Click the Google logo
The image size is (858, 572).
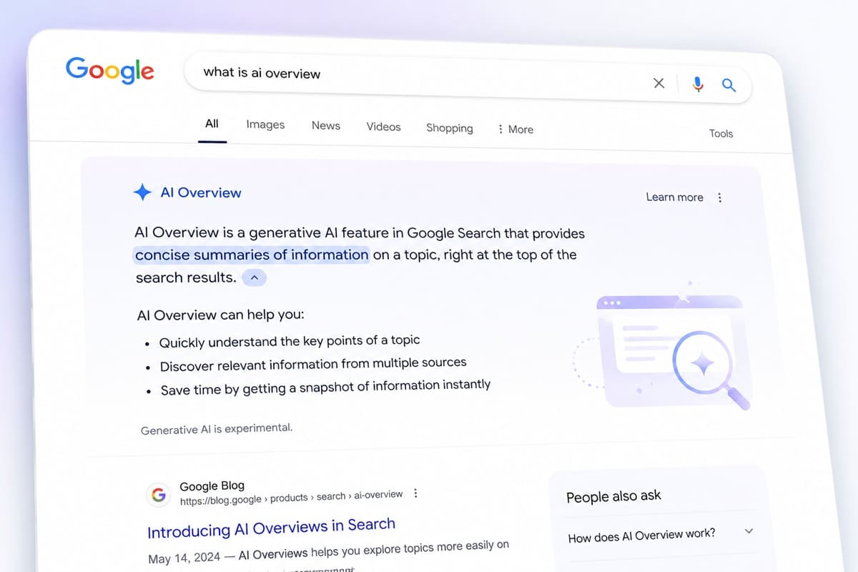click(x=109, y=70)
